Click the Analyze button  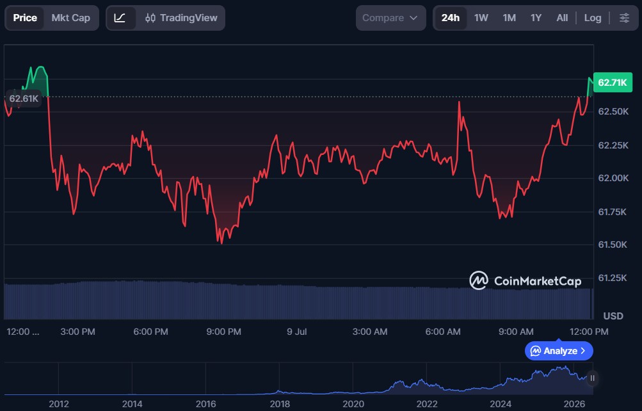point(559,351)
